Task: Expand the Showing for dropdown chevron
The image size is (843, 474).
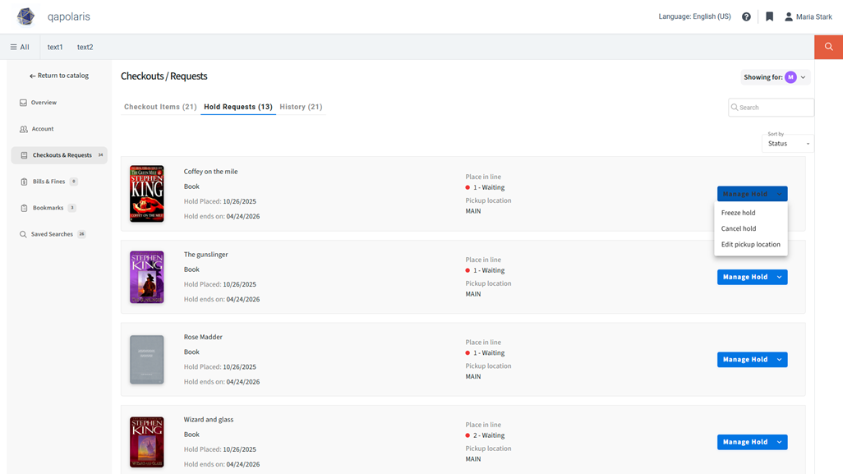Action: pyautogui.click(x=804, y=77)
